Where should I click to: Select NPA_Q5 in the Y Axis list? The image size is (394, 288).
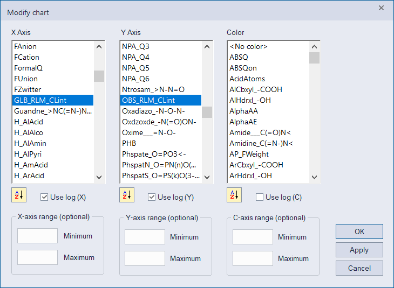click(161, 68)
